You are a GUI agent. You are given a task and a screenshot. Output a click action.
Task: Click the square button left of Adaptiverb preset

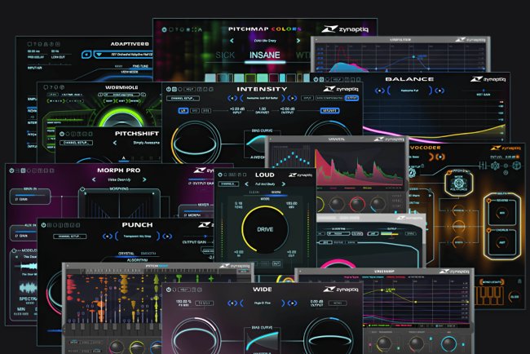86,55
